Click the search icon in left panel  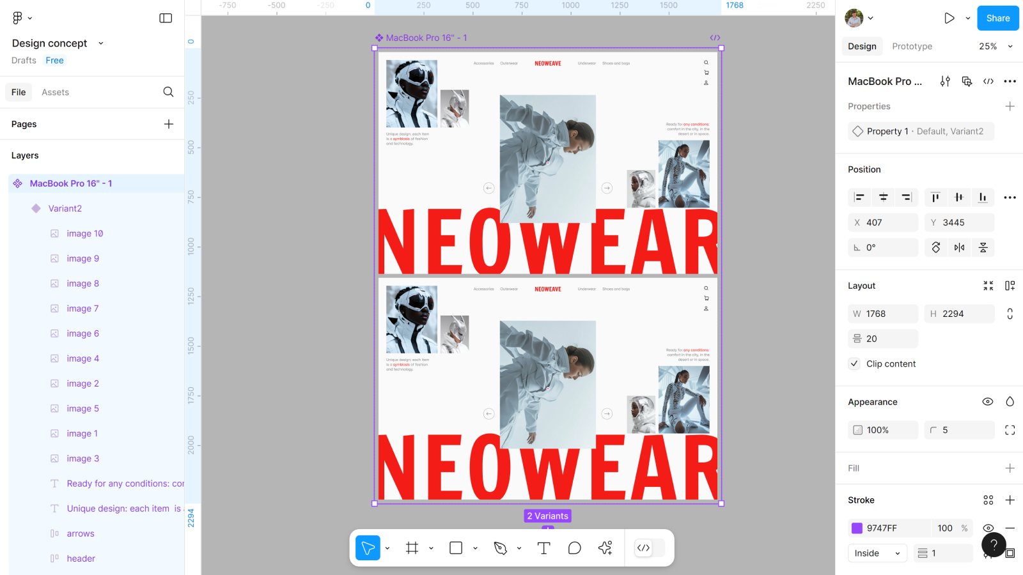[x=168, y=92]
